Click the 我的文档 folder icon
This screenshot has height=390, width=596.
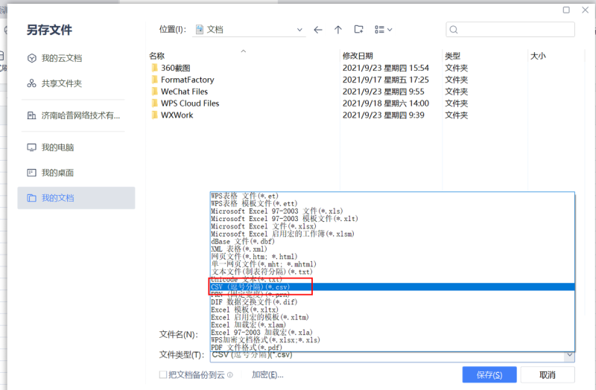31,198
